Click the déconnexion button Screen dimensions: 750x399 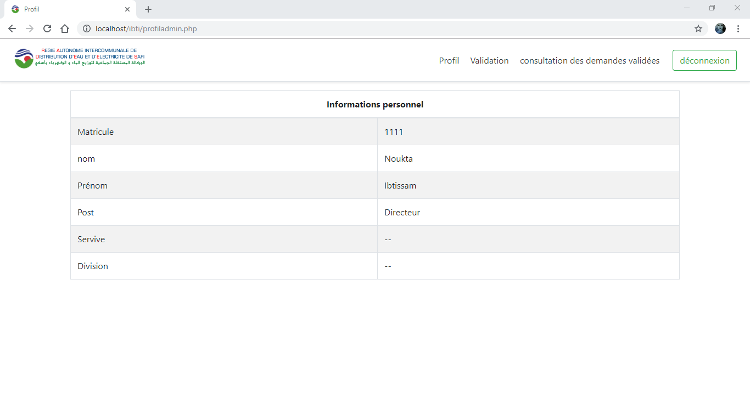pyautogui.click(x=704, y=60)
